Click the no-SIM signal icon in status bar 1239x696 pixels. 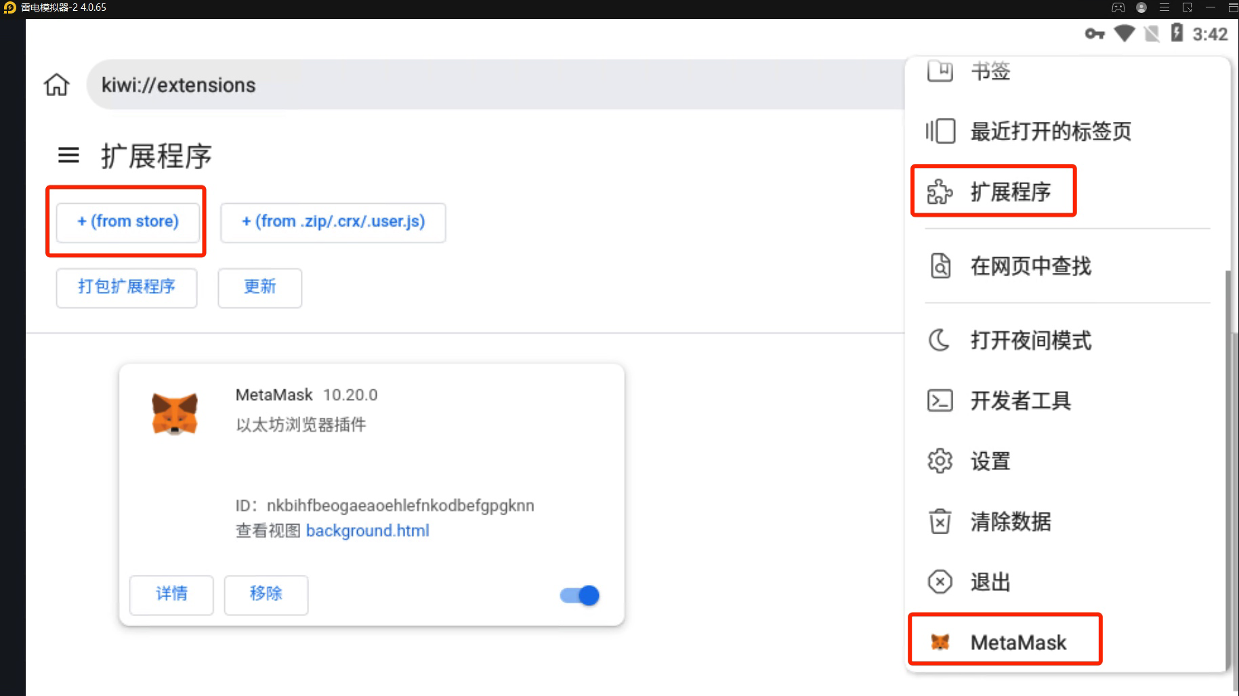1152,33
